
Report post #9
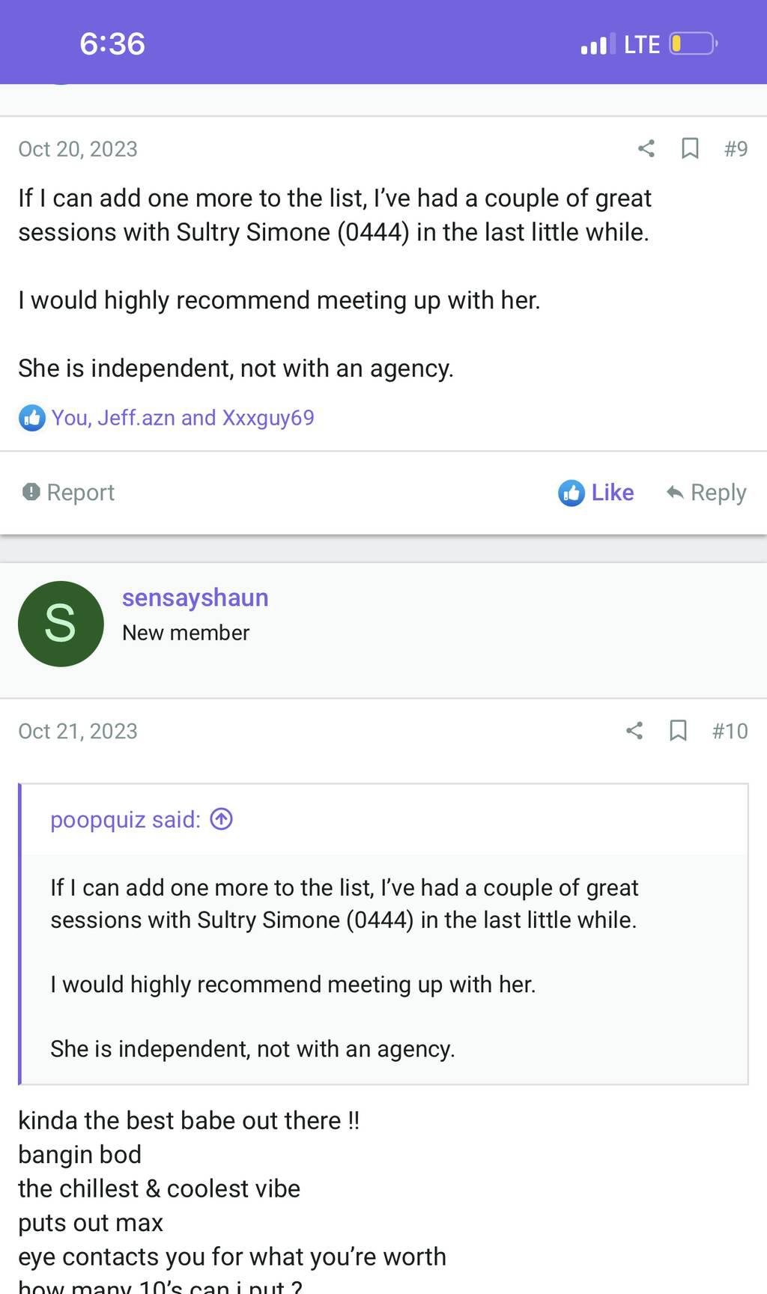[x=69, y=492]
